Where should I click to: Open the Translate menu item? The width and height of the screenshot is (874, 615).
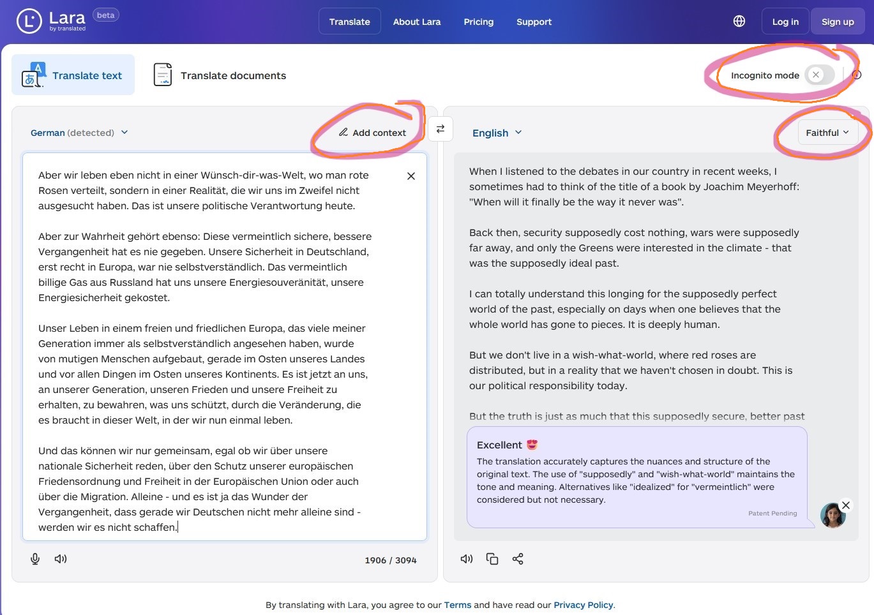point(350,22)
